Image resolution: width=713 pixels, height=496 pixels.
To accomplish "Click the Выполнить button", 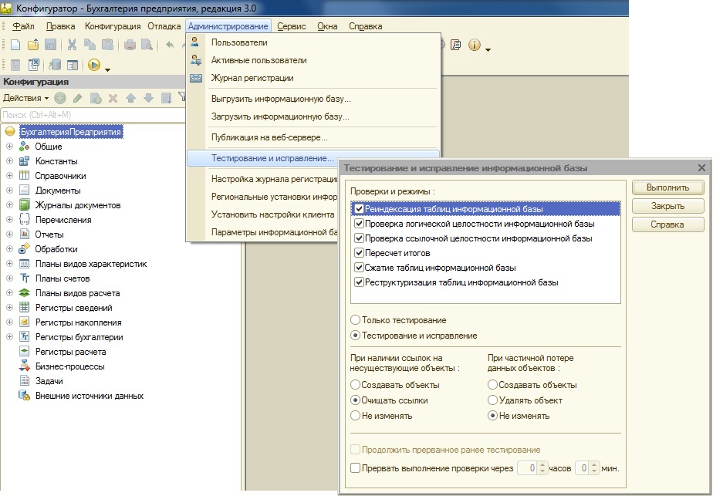I will point(668,187).
